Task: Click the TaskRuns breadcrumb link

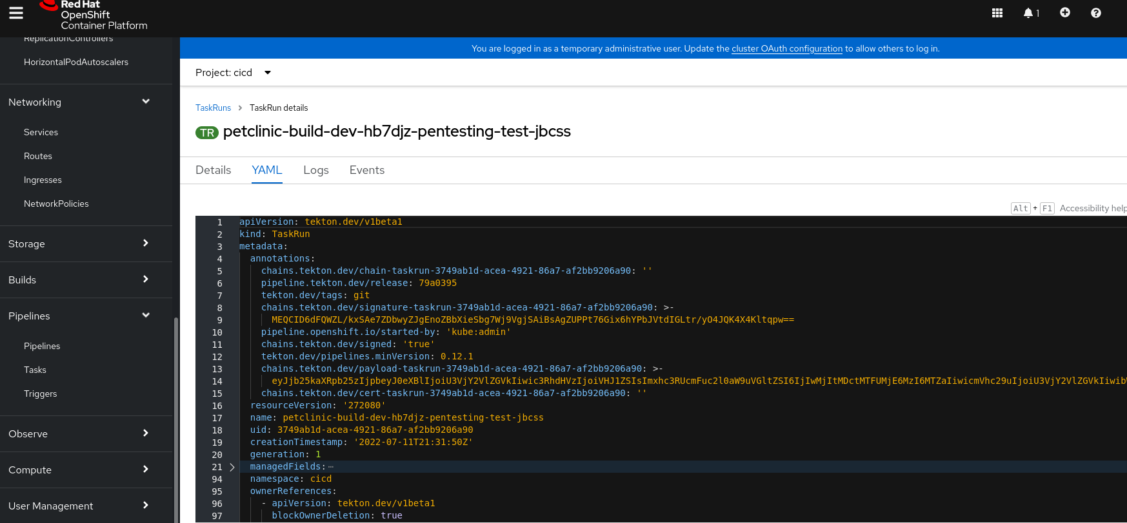Action: tap(213, 108)
